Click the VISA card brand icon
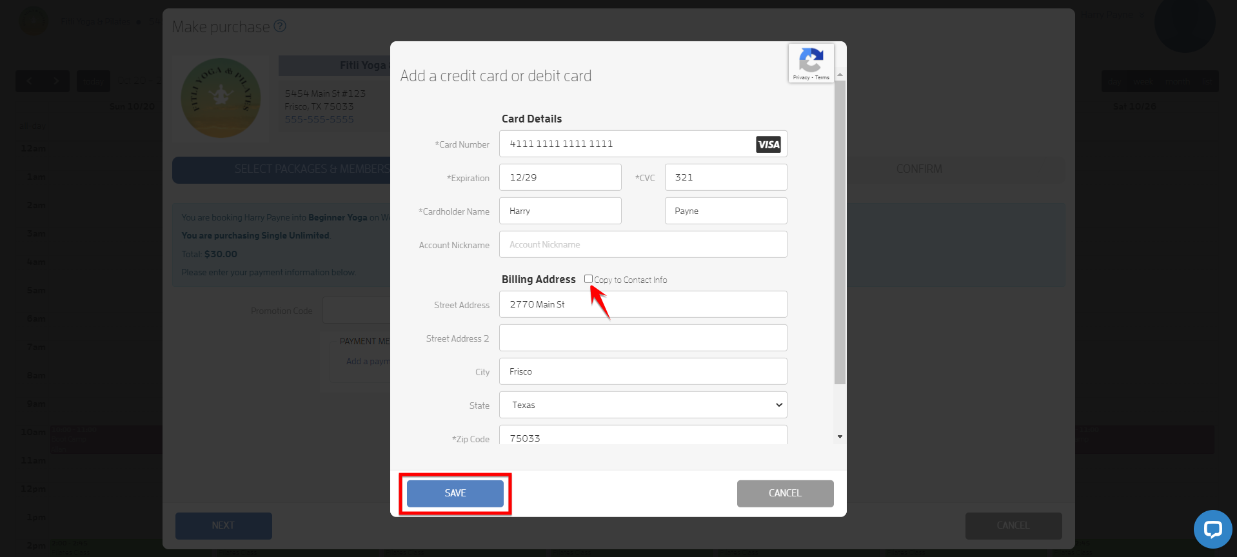Screen dimensions: 1237x557 [768, 144]
